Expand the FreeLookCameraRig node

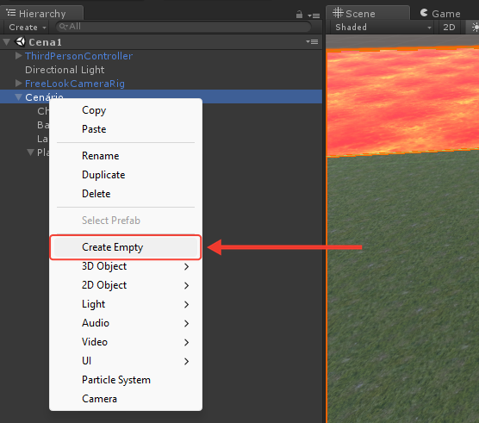point(18,83)
